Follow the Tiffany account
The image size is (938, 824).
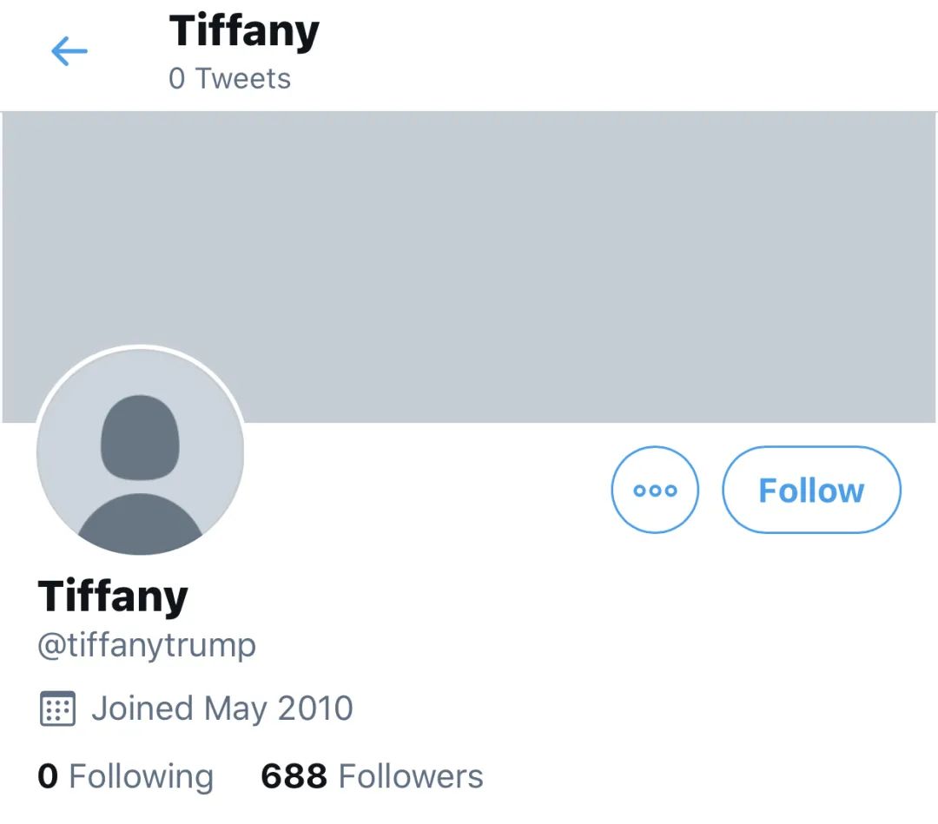(x=811, y=490)
